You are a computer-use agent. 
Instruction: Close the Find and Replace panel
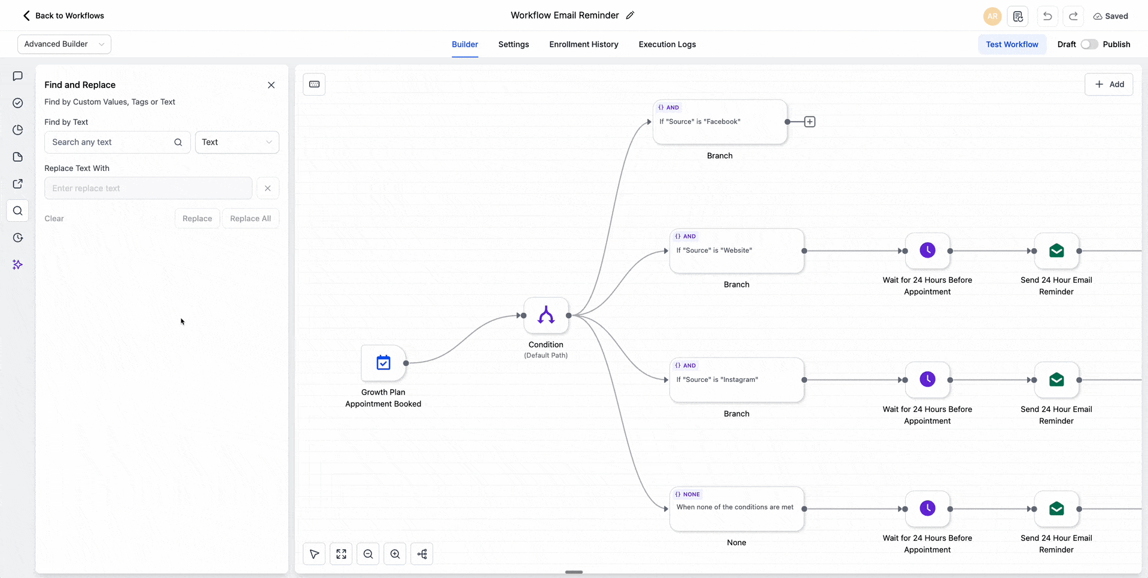[x=271, y=85]
